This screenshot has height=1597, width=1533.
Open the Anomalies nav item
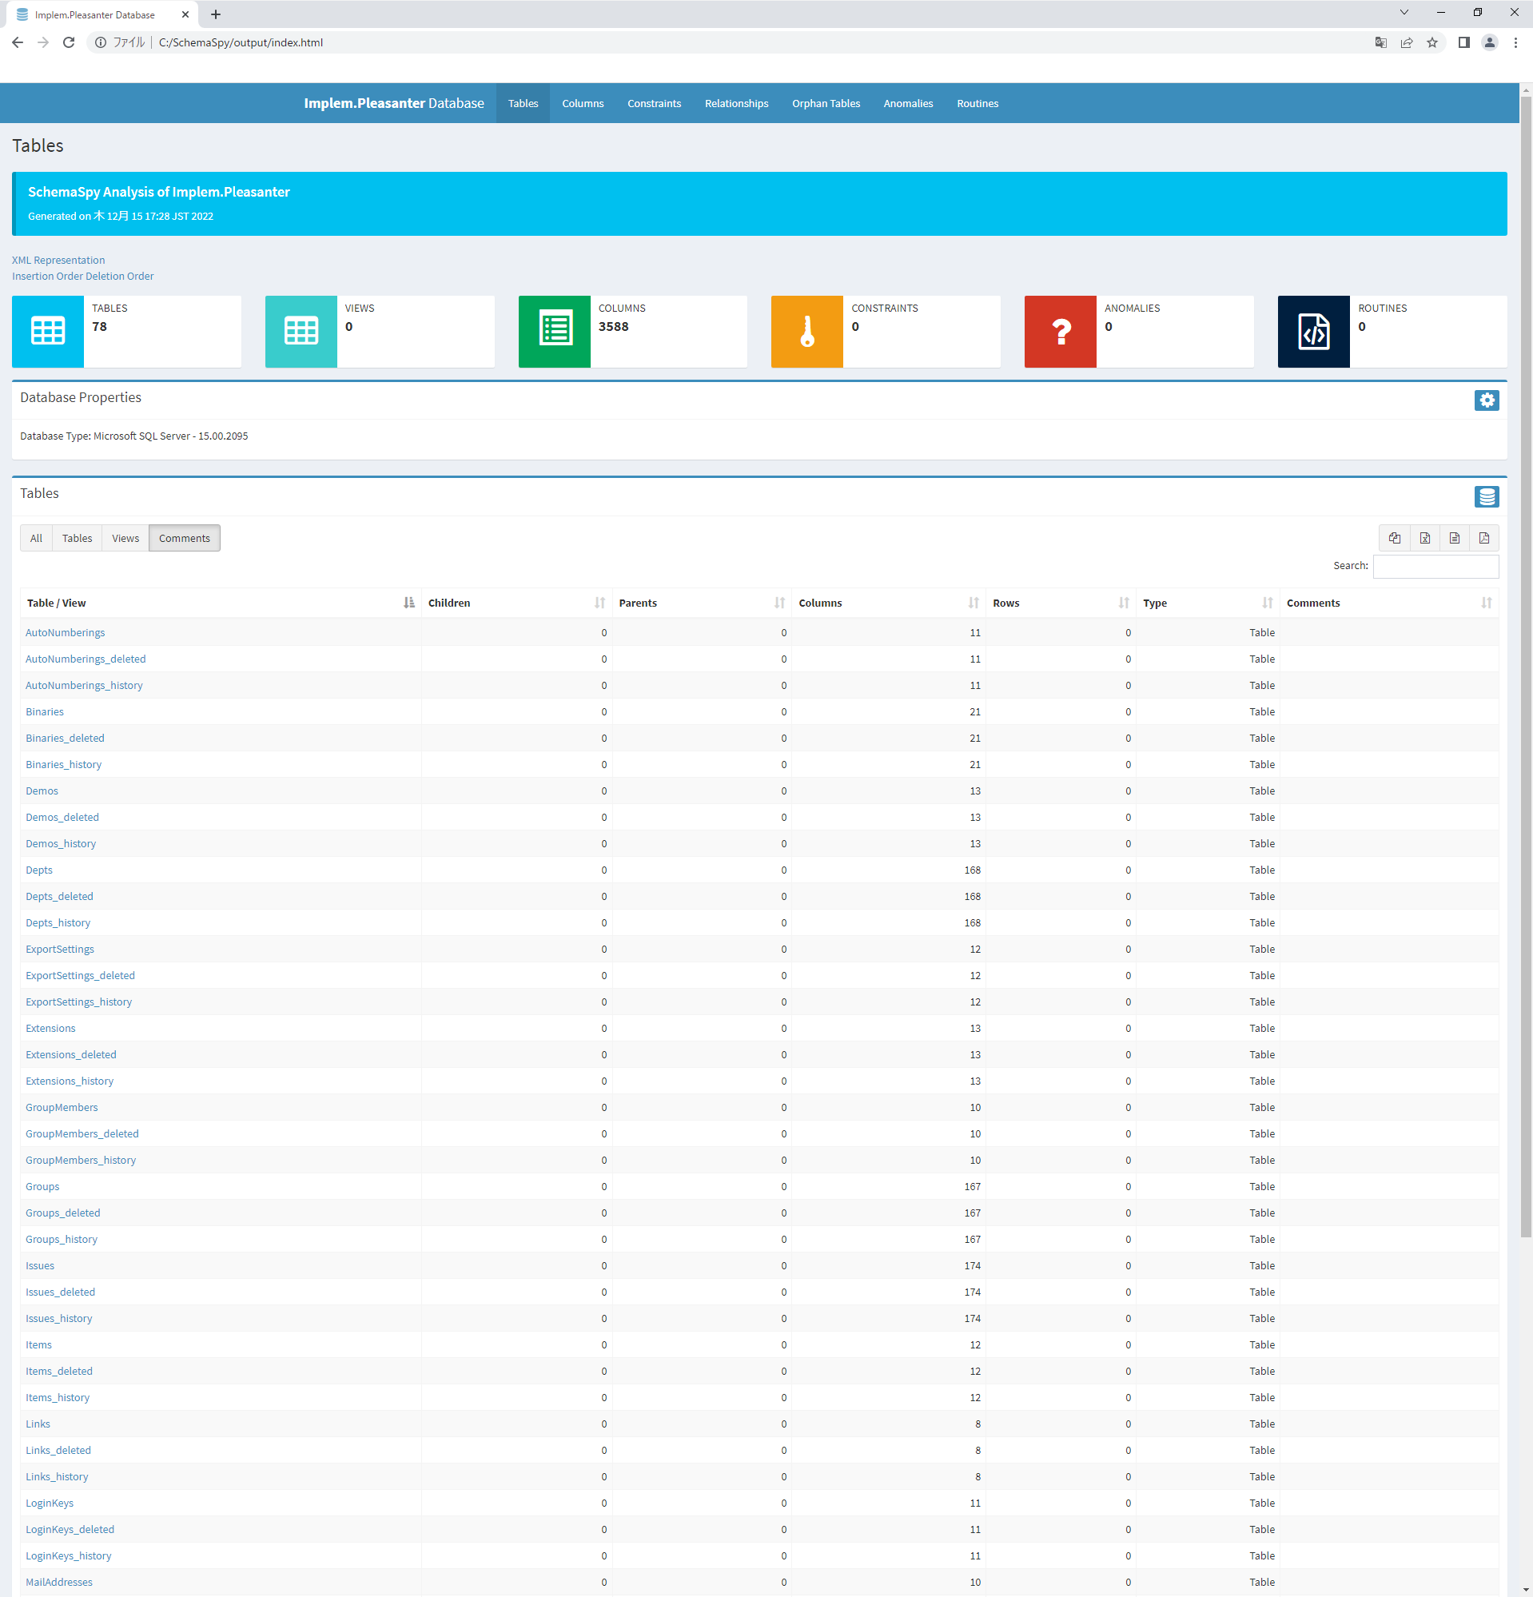pos(908,103)
